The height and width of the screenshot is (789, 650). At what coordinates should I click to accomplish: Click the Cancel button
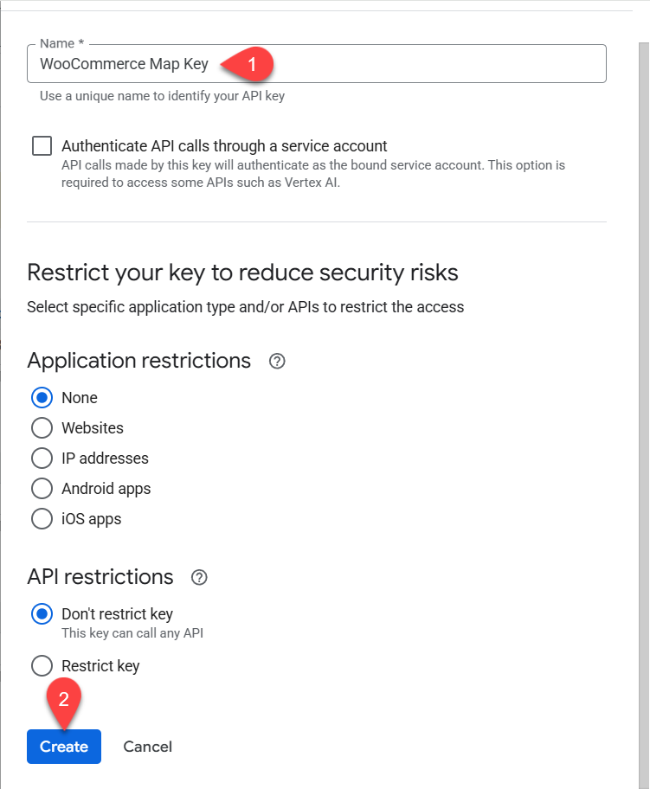147,747
